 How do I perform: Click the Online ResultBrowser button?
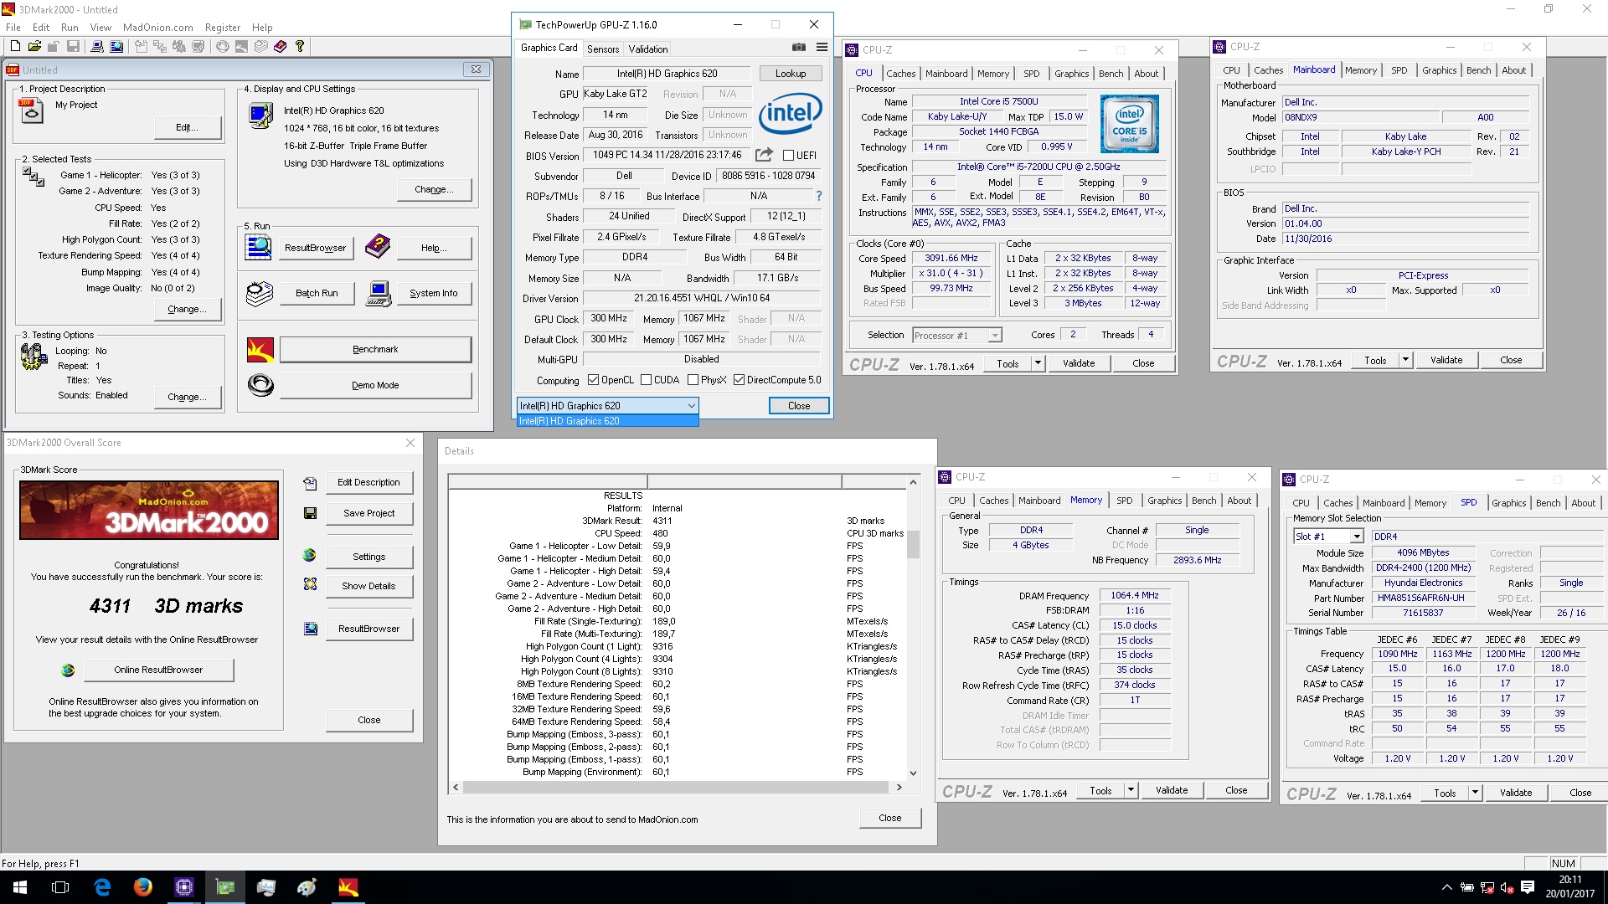click(158, 670)
